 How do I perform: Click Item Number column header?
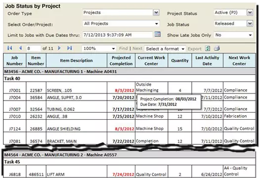(x=36, y=60)
